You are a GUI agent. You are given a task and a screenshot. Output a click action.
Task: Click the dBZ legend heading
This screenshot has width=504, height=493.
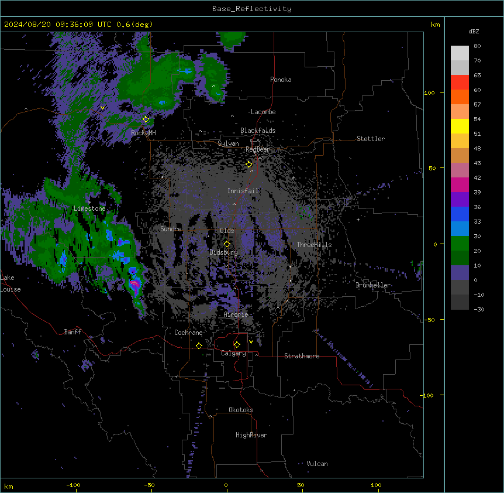tap(474, 31)
